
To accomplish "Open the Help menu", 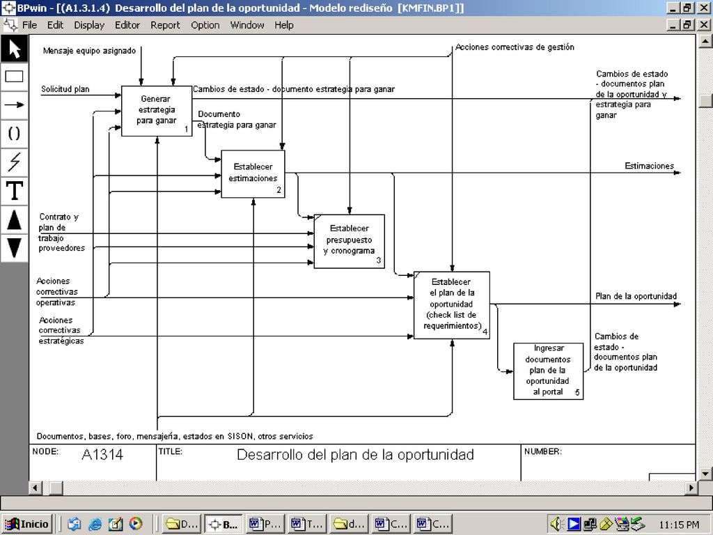I will 284,25.
